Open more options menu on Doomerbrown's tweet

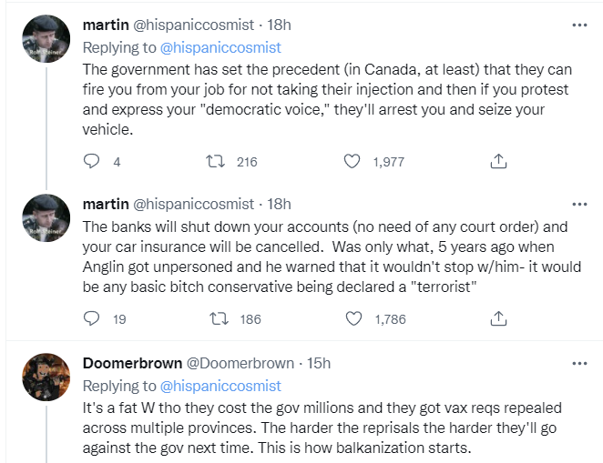579,363
